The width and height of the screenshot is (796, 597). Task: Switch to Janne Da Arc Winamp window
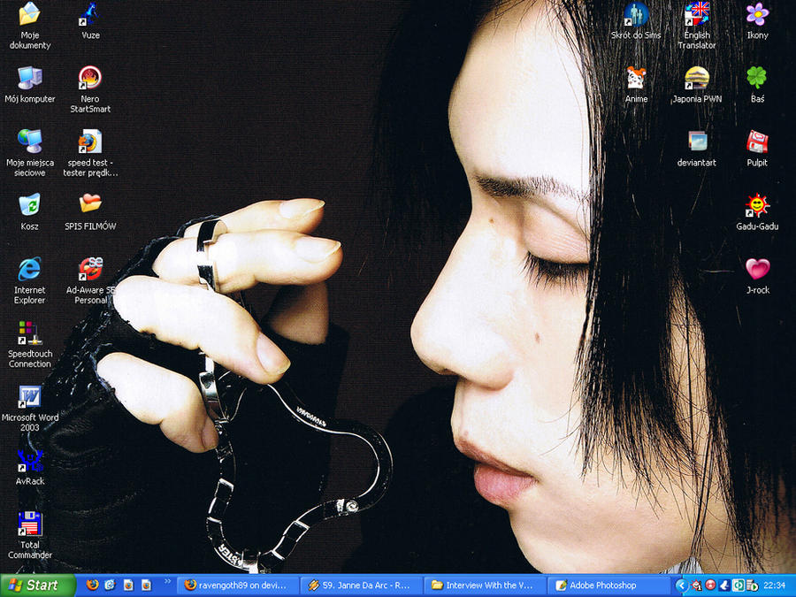(362, 586)
